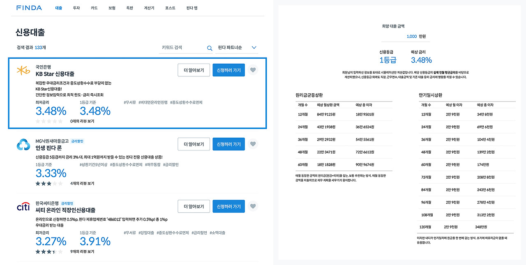Click the empty star rating of KB Star

pyautogui.click(x=49, y=121)
